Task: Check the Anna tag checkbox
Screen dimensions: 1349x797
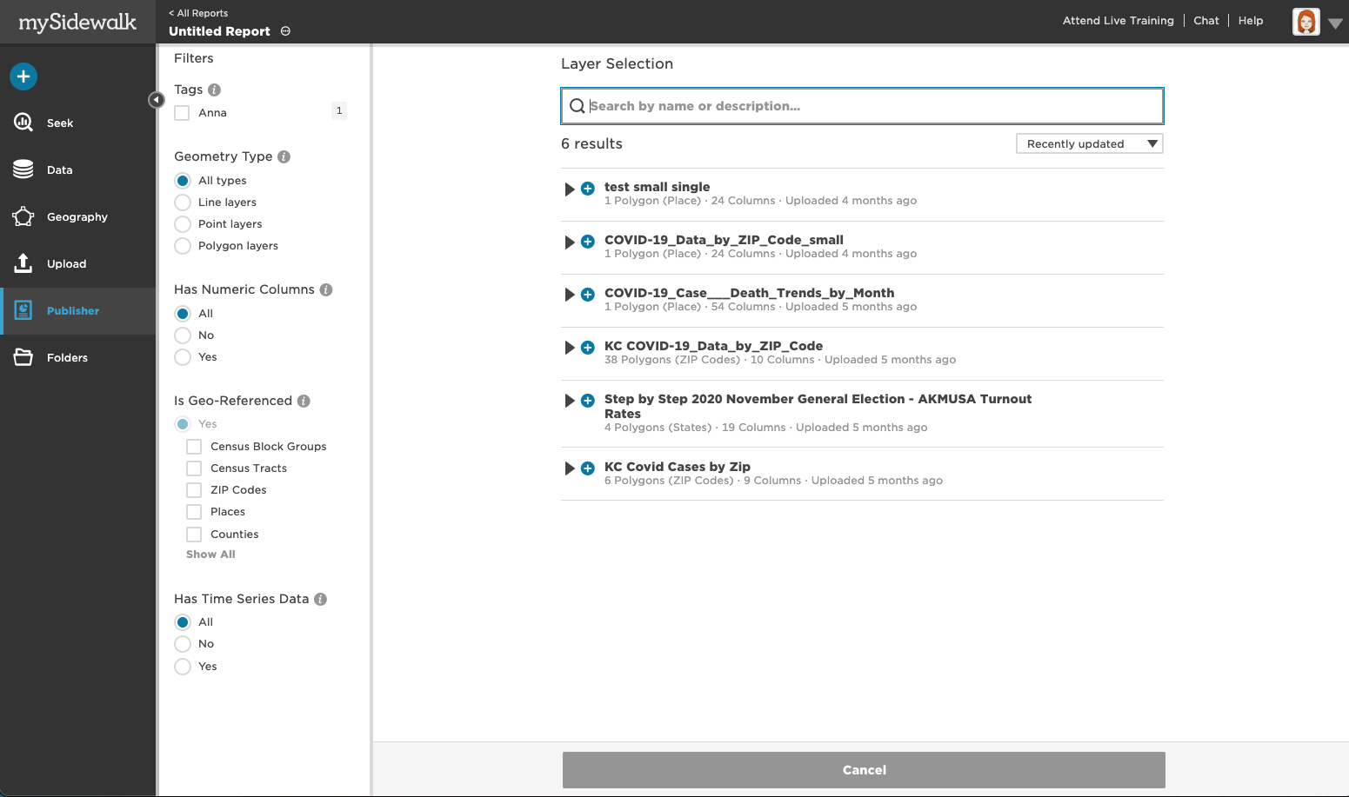Action: point(182,113)
